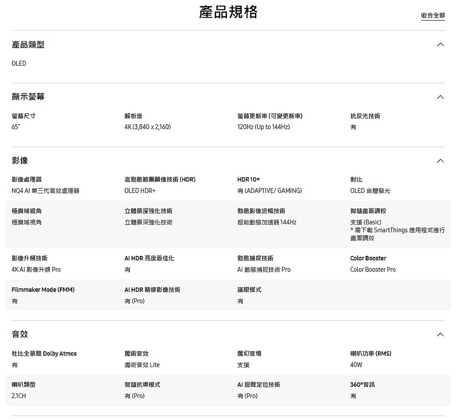Click the Color Booster label
457x420 pixels.
(x=368, y=258)
